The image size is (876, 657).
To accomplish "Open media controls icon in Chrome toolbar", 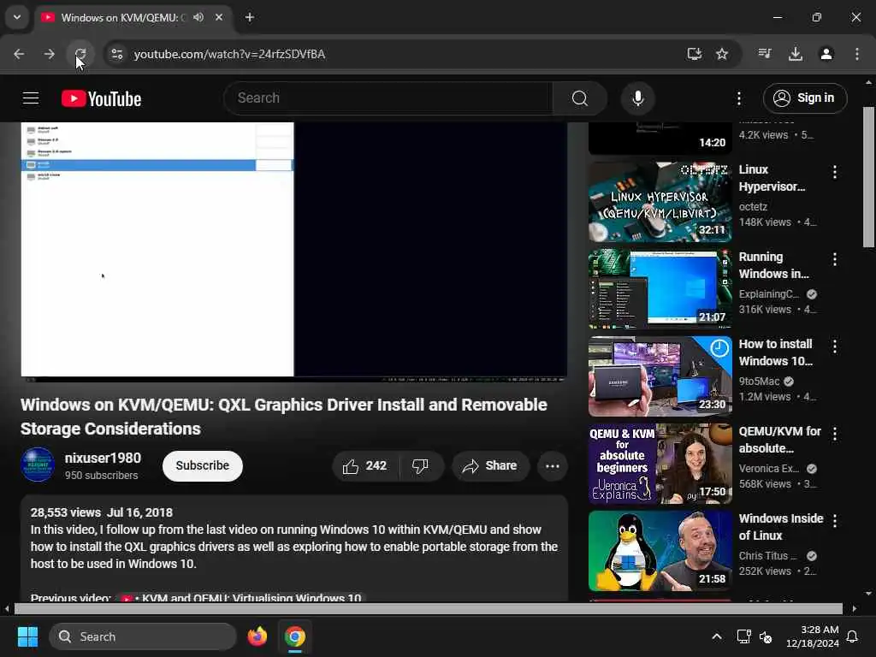I will tap(764, 54).
